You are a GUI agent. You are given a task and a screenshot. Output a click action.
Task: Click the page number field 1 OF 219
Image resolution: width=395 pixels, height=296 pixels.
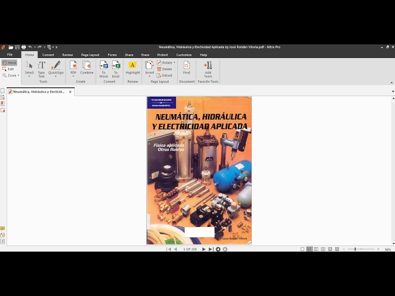point(190,249)
